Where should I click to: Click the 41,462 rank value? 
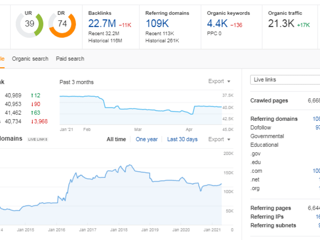click(x=13, y=113)
